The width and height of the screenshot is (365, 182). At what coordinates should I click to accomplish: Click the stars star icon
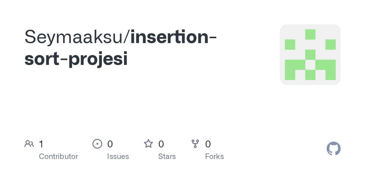click(148, 144)
